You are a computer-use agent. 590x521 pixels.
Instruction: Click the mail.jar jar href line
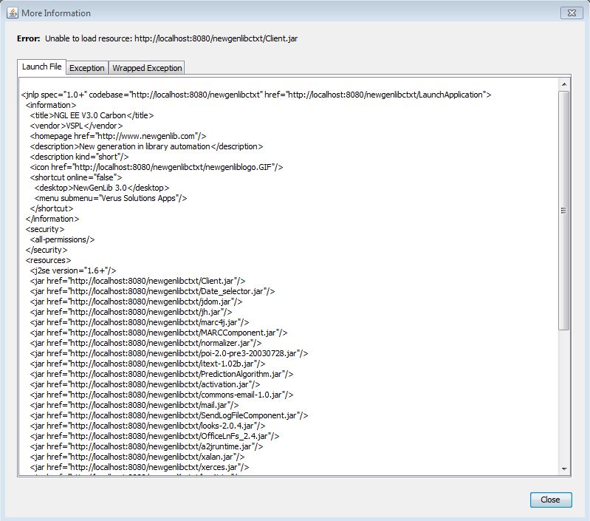click(x=134, y=406)
